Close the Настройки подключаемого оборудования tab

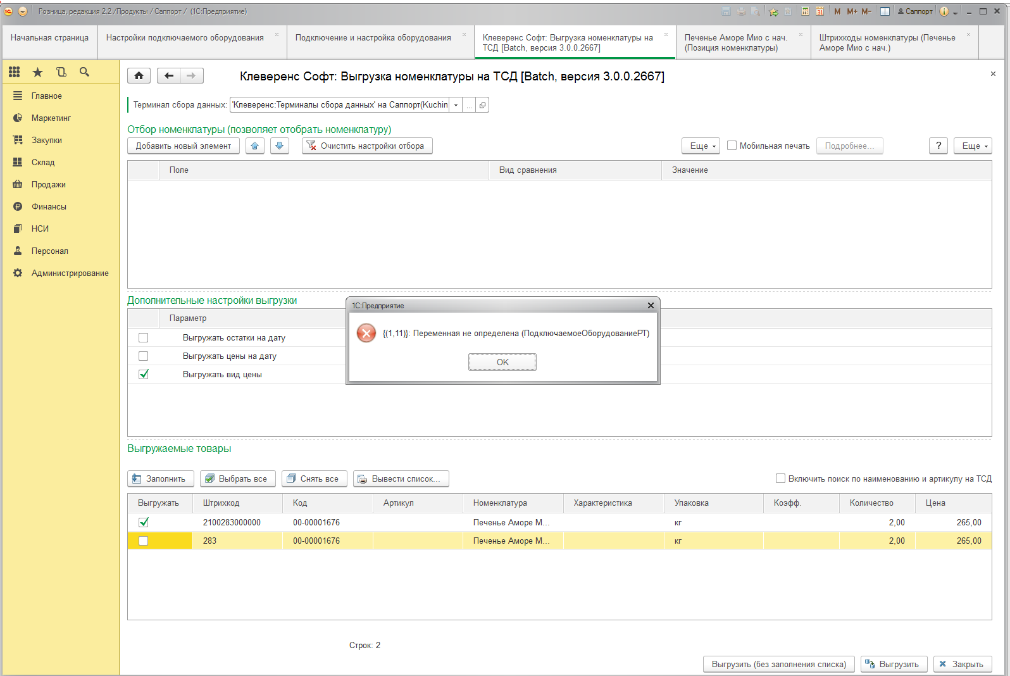coord(277,35)
